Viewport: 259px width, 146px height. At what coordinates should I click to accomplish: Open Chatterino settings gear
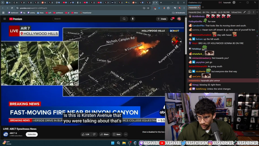tap(234, 2)
